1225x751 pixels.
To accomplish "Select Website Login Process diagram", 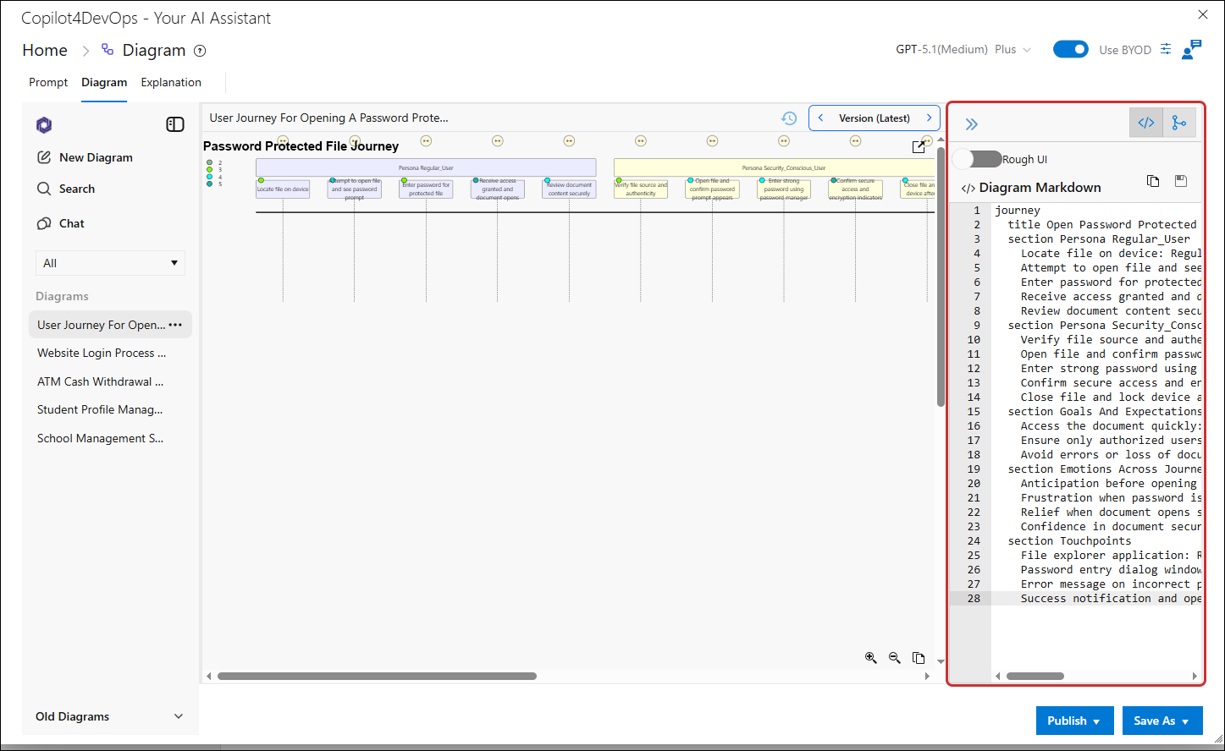I will pyautogui.click(x=102, y=353).
